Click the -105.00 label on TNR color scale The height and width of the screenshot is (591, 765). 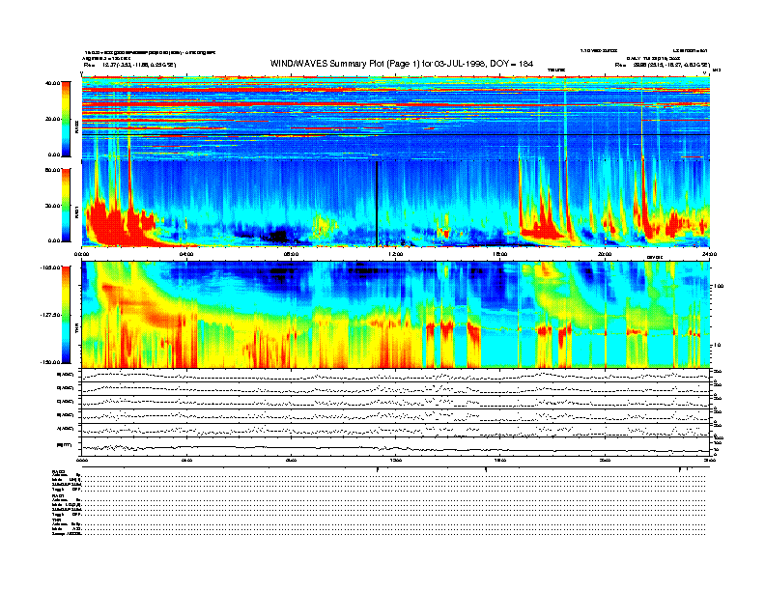coord(50,267)
